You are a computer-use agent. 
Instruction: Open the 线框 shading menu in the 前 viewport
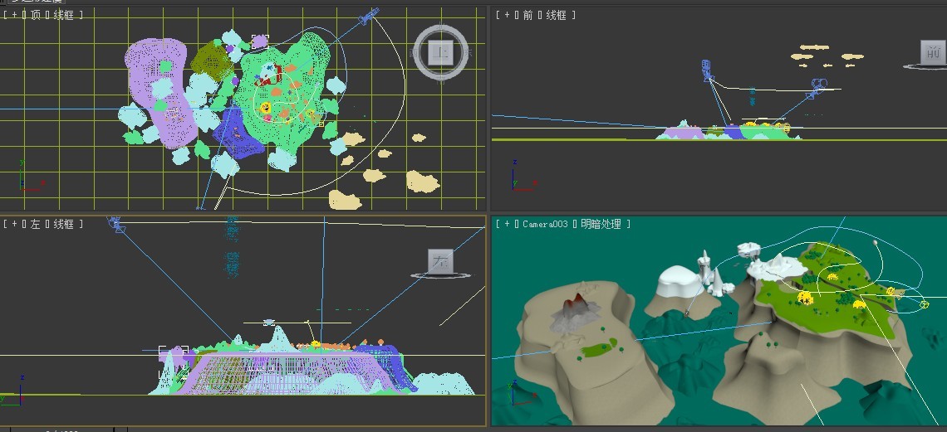click(557, 15)
